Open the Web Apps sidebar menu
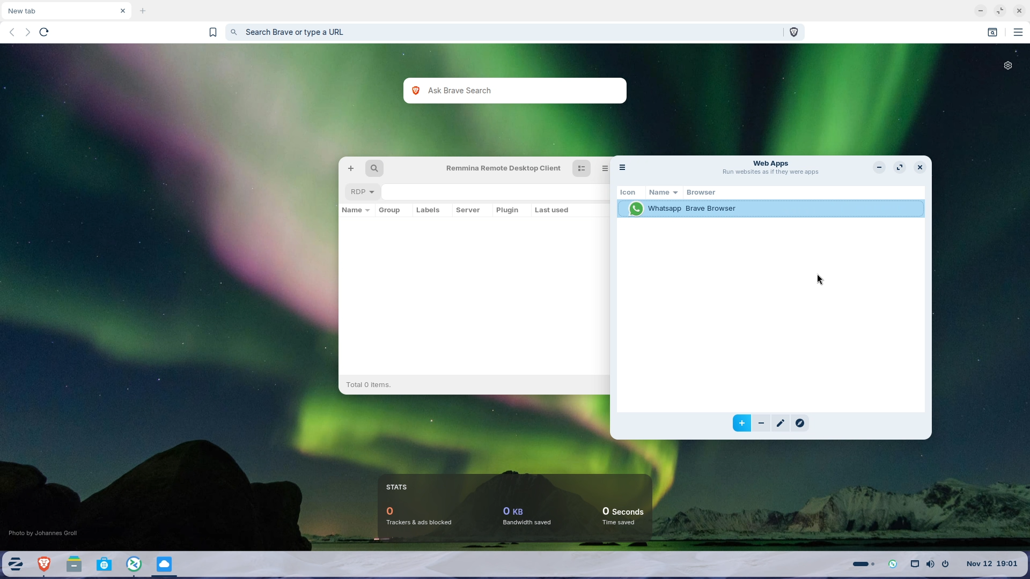The height and width of the screenshot is (579, 1030). click(x=622, y=167)
